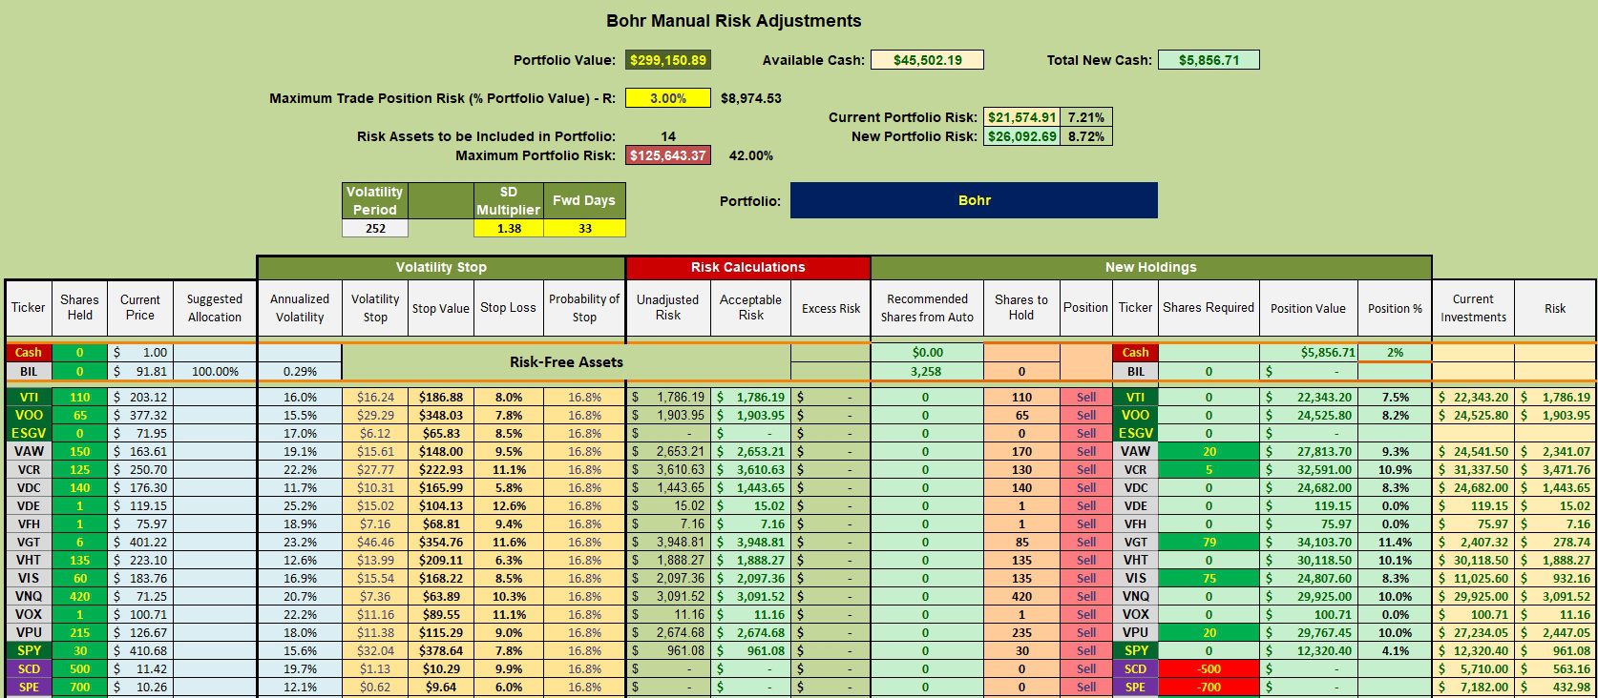Select the $8,974.53 maximum trade risk amount

(x=751, y=98)
